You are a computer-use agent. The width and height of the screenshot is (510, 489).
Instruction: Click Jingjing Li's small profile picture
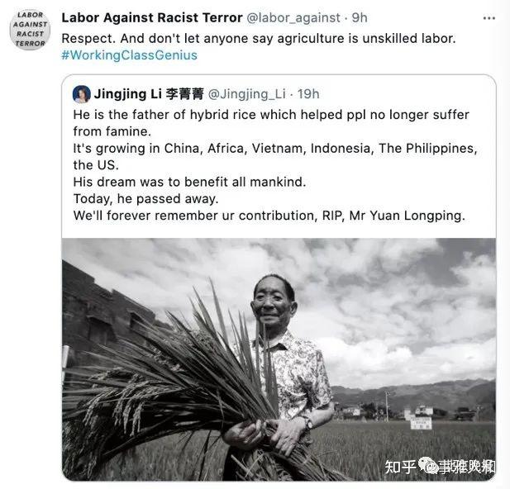point(82,94)
